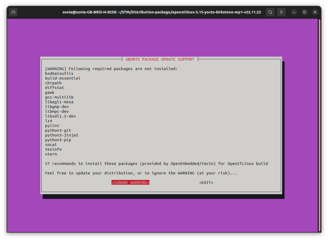Open the terminal hamburger menu
This screenshot has width=328, height=240.
click(281, 12)
